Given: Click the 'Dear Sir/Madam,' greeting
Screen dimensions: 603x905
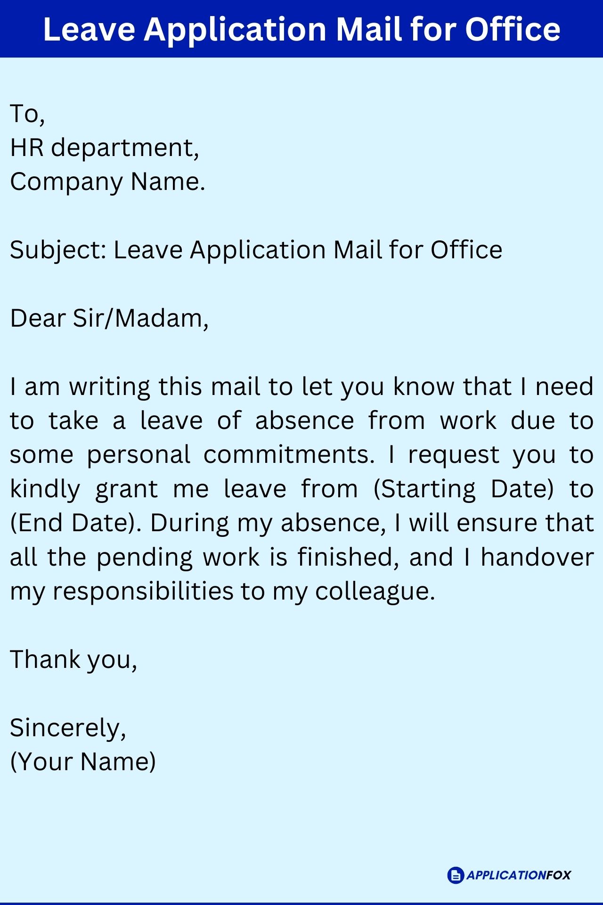Looking at the screenshot, I should pyautogui.click(x=109, y=318).
